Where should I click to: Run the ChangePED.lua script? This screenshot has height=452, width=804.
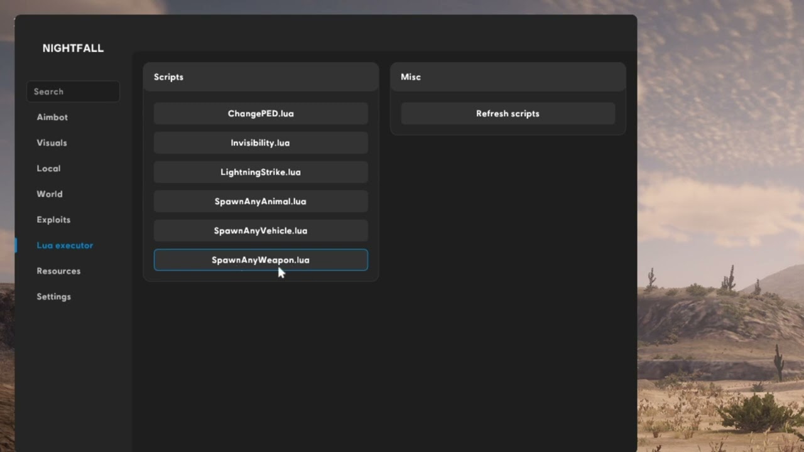[x=261, y=114]
